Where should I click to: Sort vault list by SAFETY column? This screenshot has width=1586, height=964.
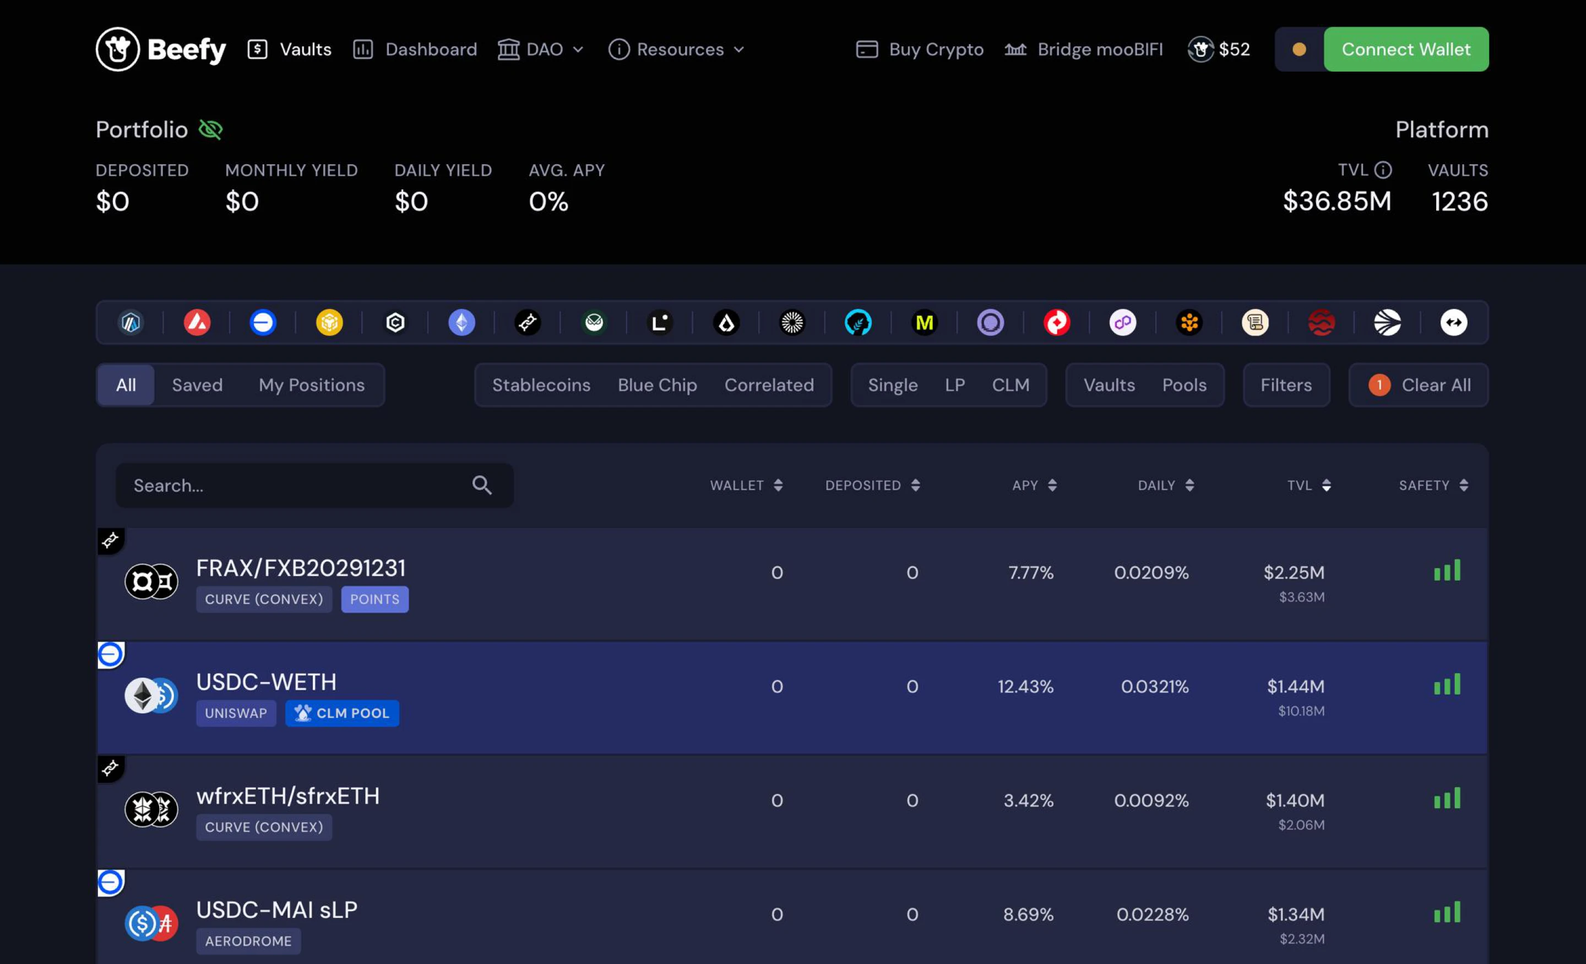pos(1433,485)
